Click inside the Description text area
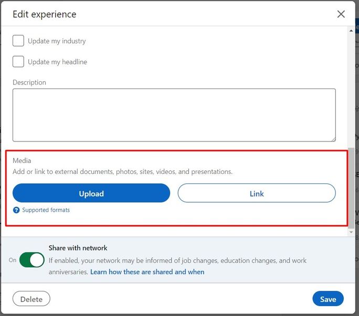Image resolution: width=359 pixels, height=316 pixels. [x=174, y=115]
